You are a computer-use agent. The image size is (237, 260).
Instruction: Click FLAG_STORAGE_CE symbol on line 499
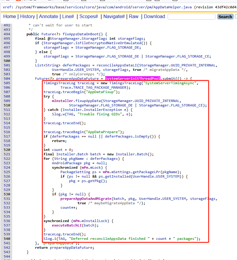click(193, 56)
